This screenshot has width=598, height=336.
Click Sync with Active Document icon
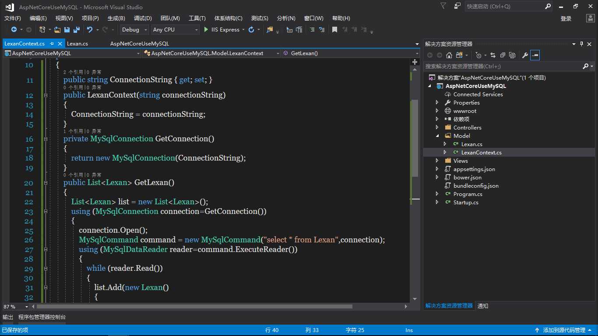point(493,55)
